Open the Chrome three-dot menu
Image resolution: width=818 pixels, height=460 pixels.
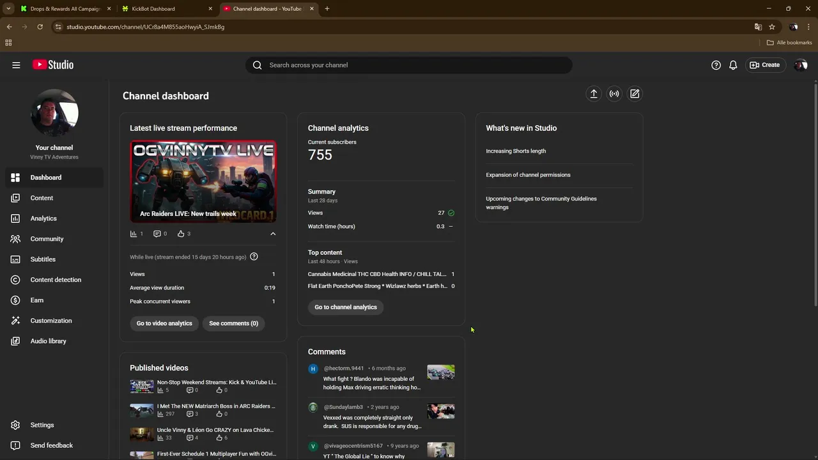click(808, 27)
